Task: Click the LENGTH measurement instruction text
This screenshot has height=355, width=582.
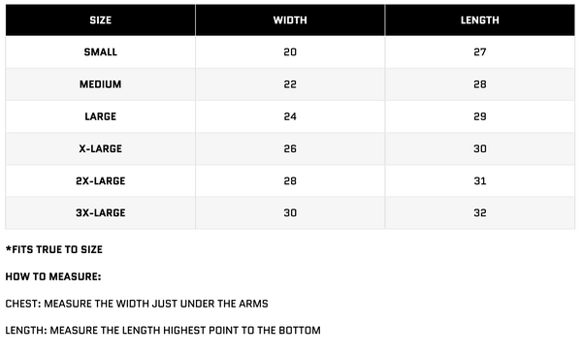Action: [x=163, y=331]
